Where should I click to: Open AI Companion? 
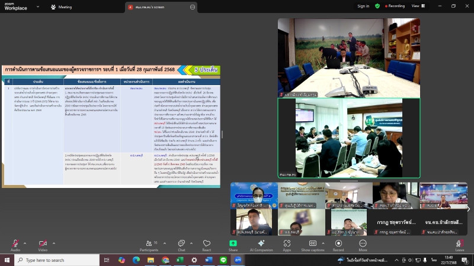point(261,244)
